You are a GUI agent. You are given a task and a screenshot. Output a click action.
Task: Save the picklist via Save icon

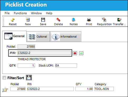click(x=43, y=20)
